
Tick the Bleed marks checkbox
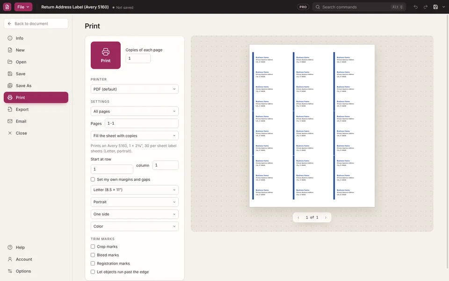click(93, 255)
